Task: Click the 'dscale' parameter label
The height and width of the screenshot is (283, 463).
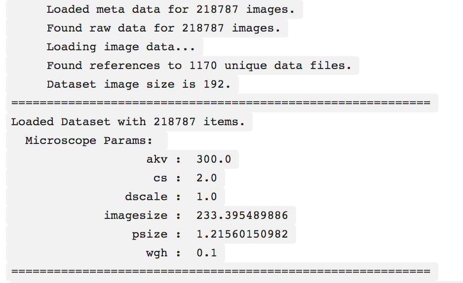Action: pos(146,197)
